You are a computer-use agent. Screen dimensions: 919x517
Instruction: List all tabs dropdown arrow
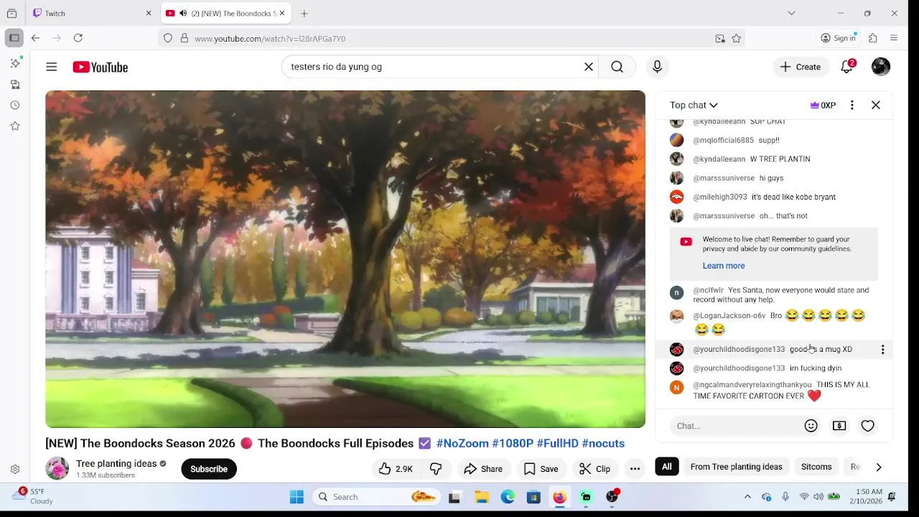tap(791, 13)
